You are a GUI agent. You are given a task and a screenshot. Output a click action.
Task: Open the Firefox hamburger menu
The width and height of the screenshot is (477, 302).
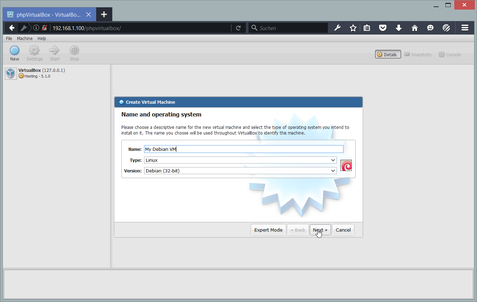pos(465,28)
